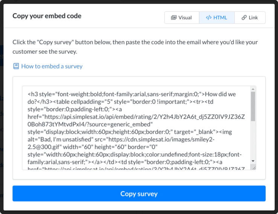Select the HTML tab
This screenshot has height=214, width=278.
pos(217,18)
